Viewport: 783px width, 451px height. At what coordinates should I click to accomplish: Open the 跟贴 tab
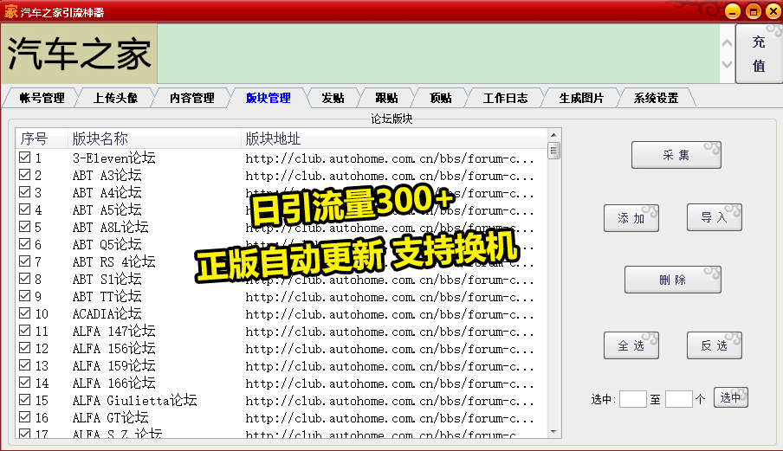click(386, 98)
